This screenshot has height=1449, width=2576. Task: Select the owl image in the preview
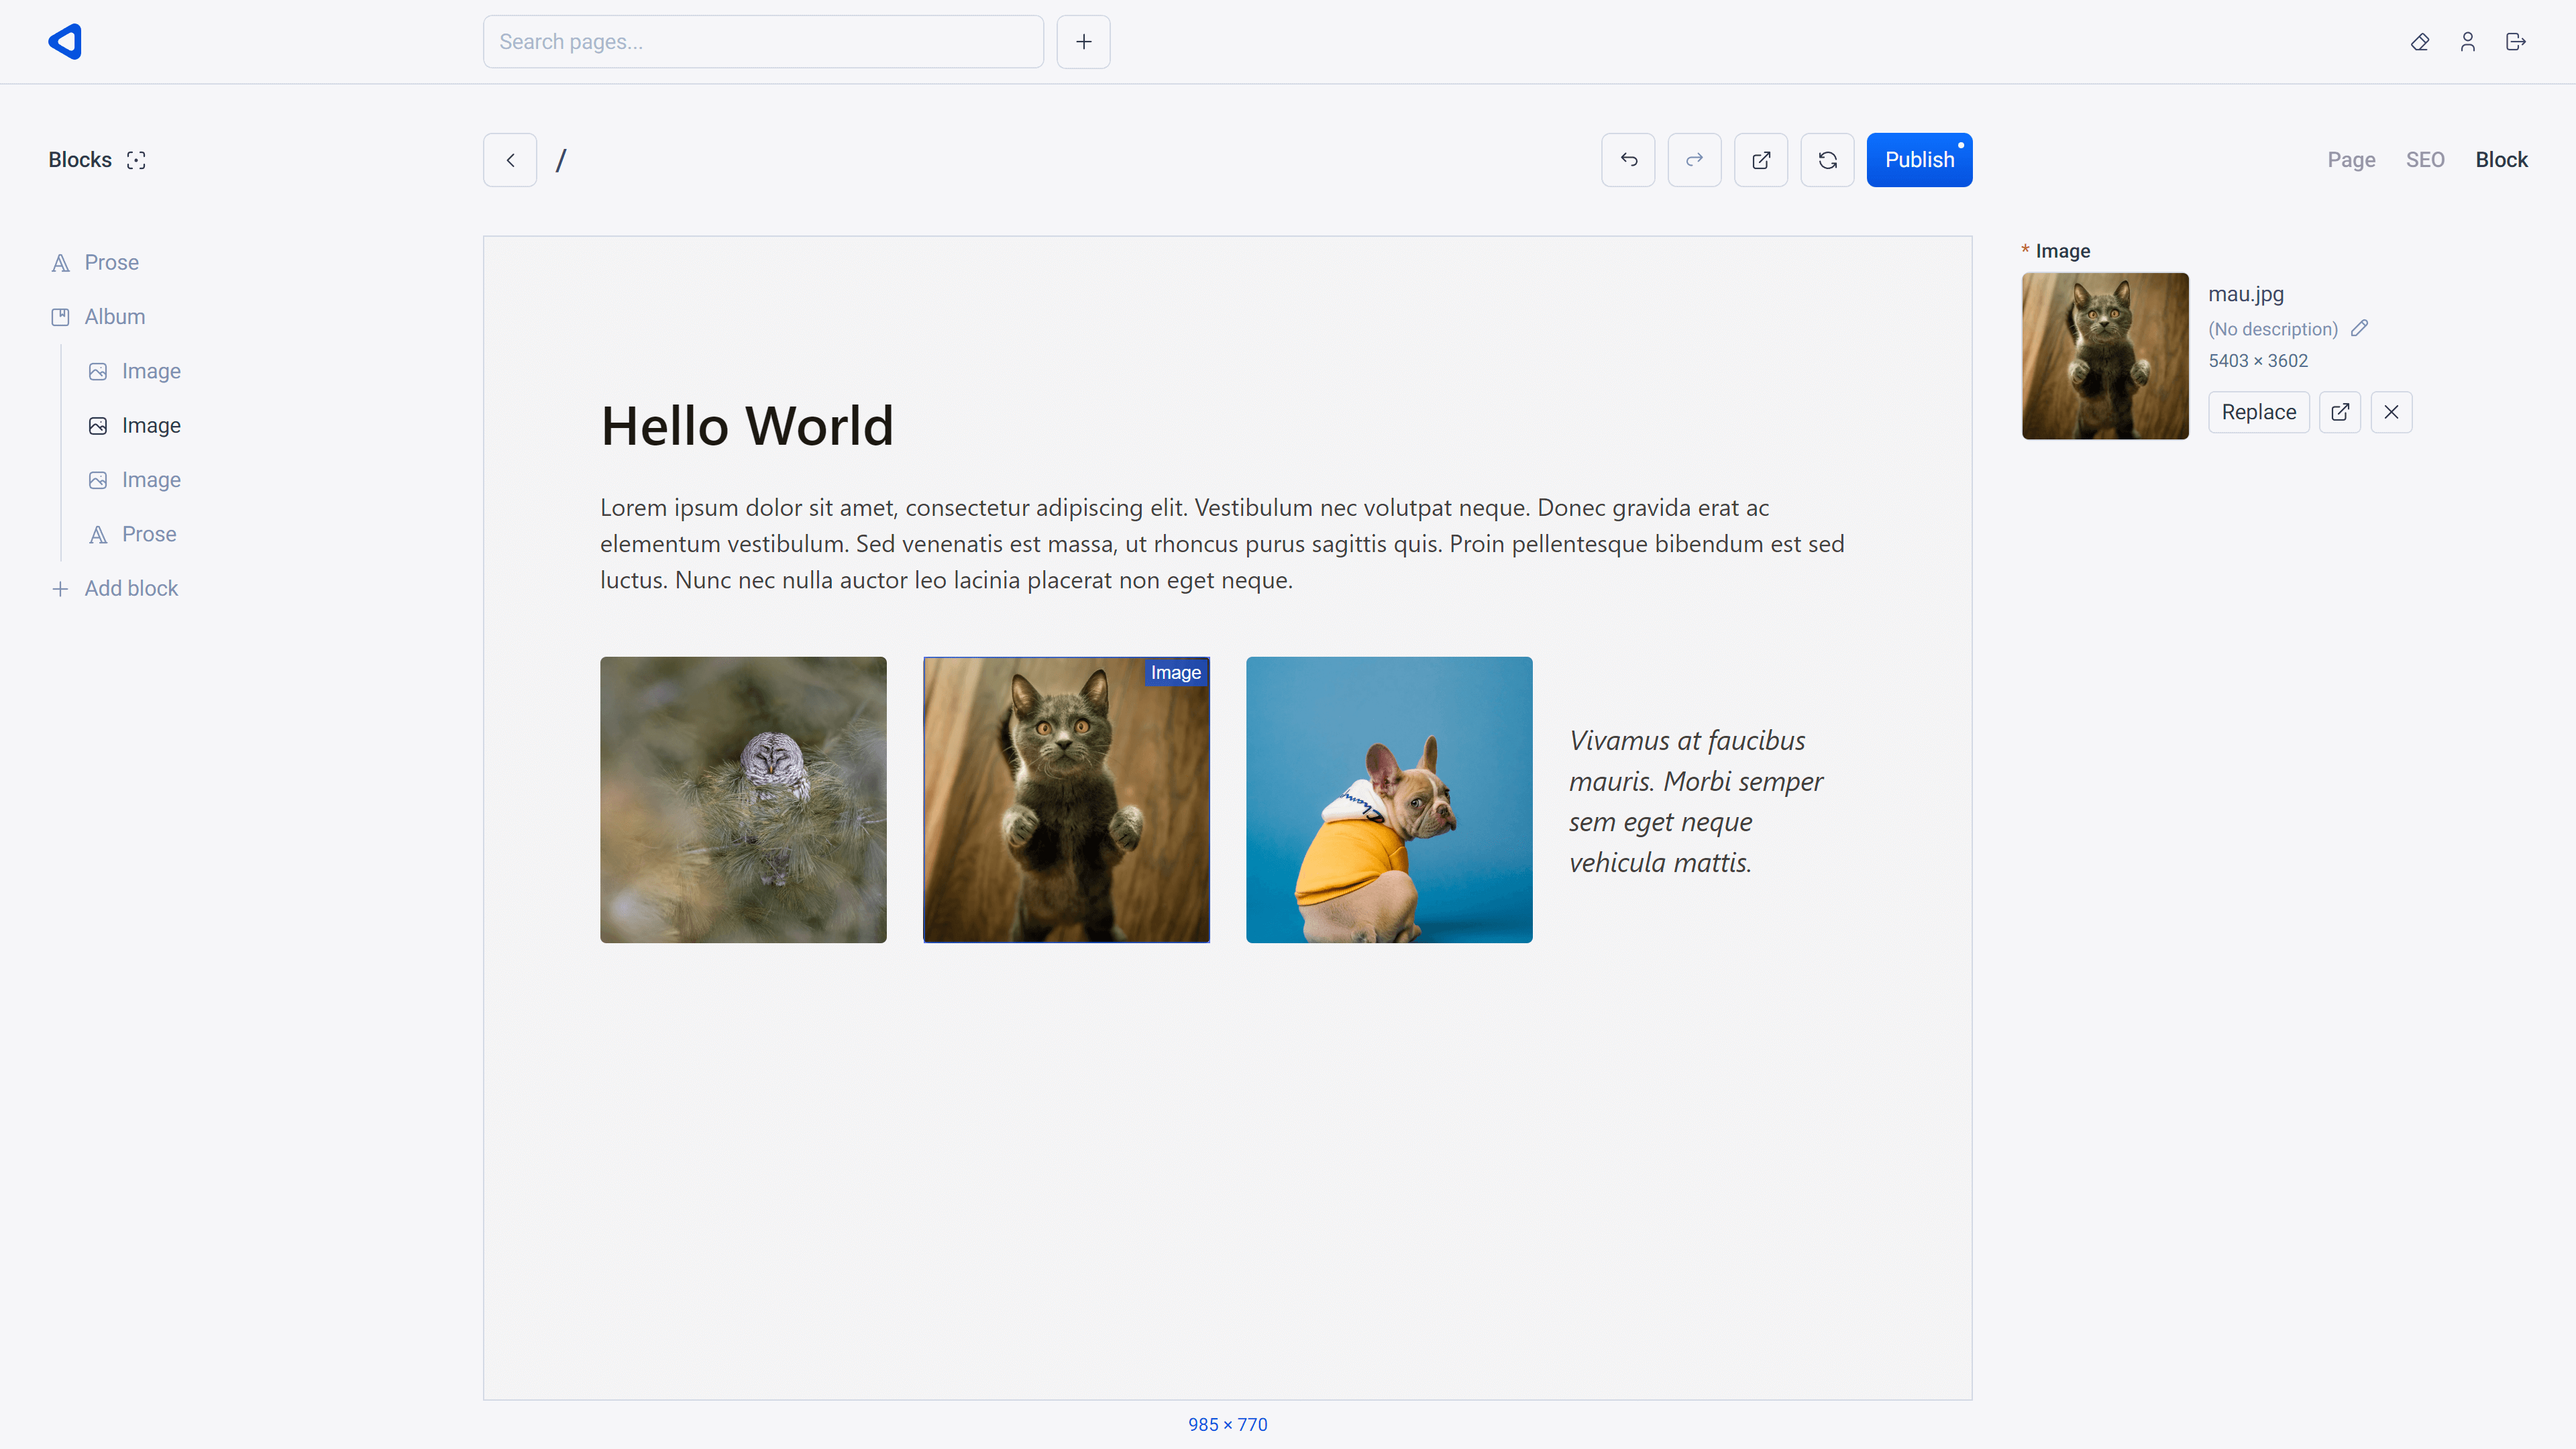pos(743,800)
